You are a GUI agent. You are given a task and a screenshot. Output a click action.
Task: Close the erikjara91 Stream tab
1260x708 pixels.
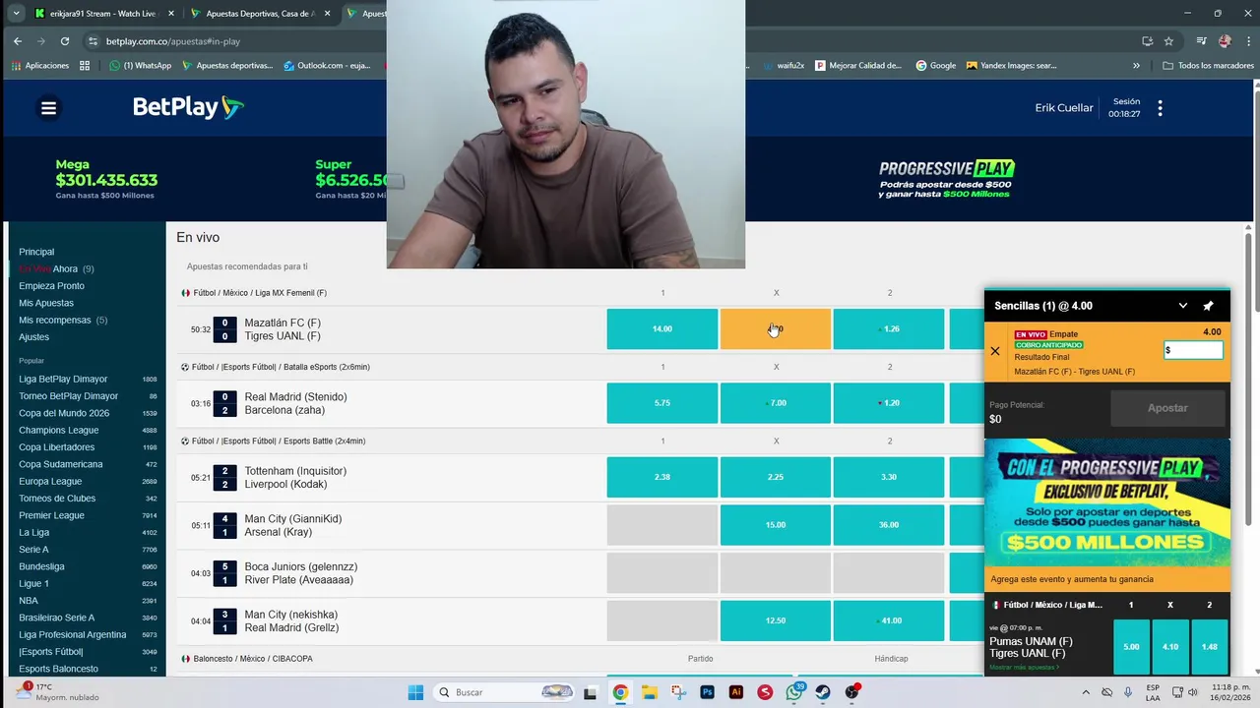(x=170, y=14)
